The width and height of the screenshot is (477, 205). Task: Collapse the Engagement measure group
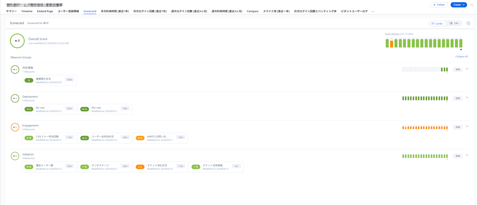click(467, 126)
